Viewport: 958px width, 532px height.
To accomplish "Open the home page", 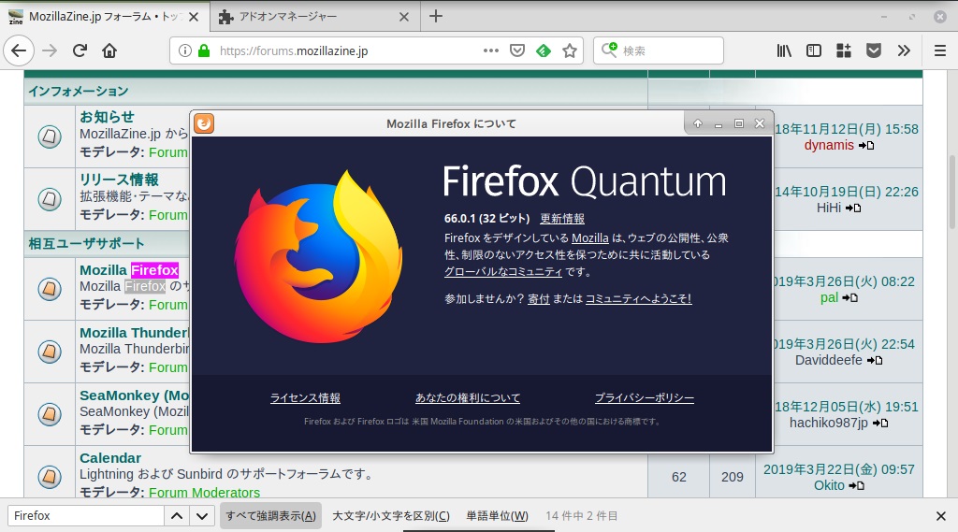I will coord(109,50).
